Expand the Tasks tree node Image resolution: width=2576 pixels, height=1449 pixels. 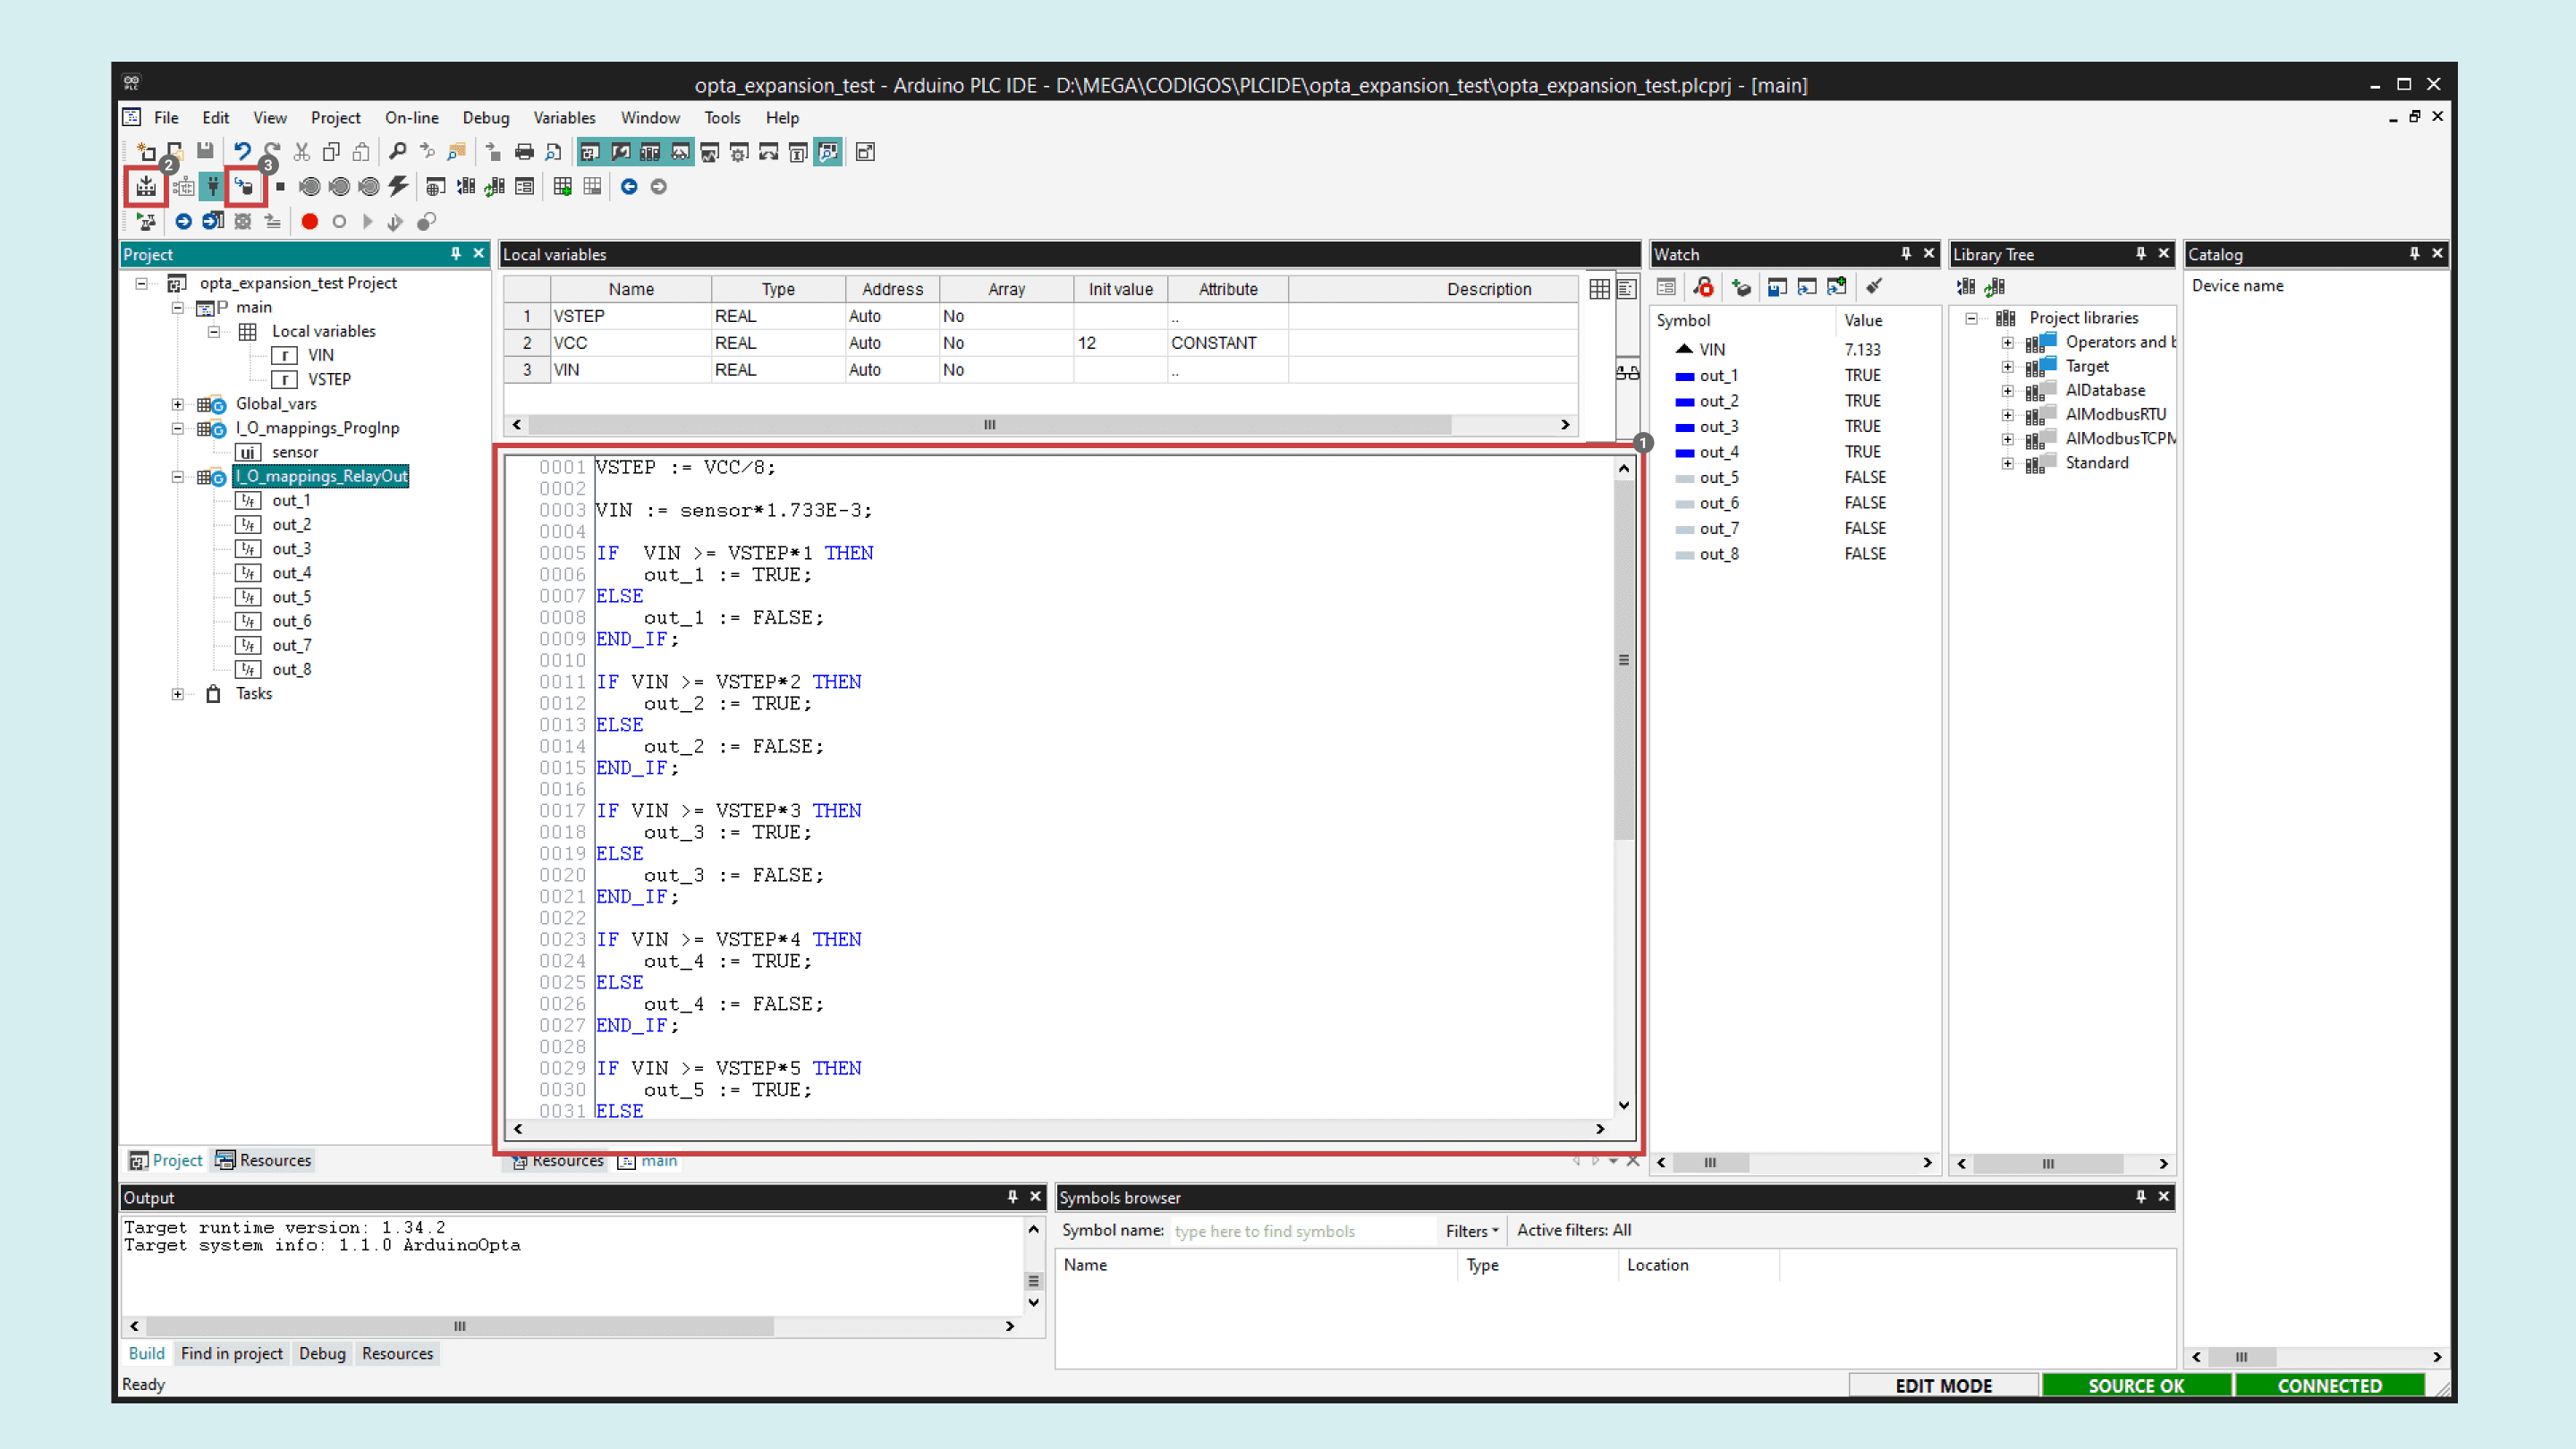[178, 694]
